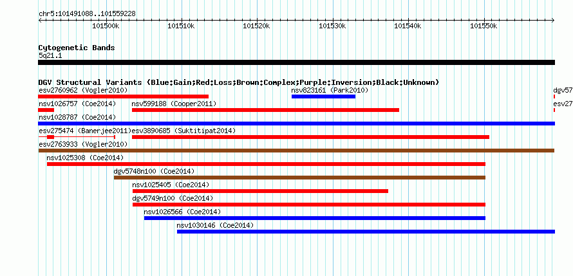The image size is (573, 276).
Task: Select the blue nsv823161 gain bar
Action: (323, 97)
